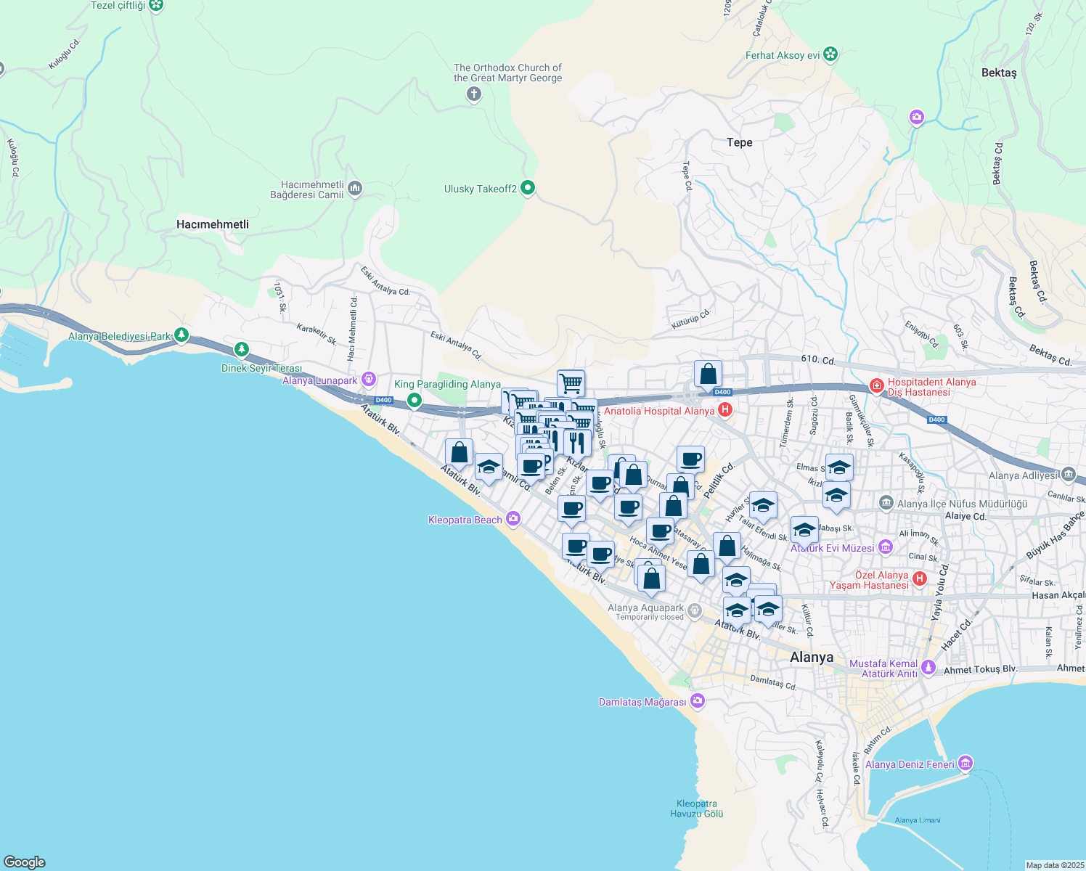Click the Hospitadent Alanya Diş Hastanesi icon
1086x871 pixels.
click(876, 385)
